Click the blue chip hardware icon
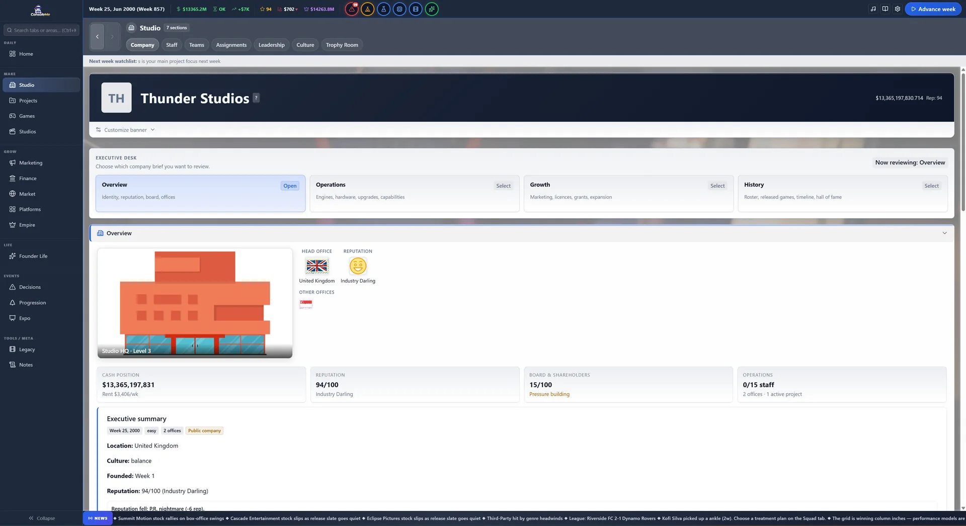 coord(399,9)
